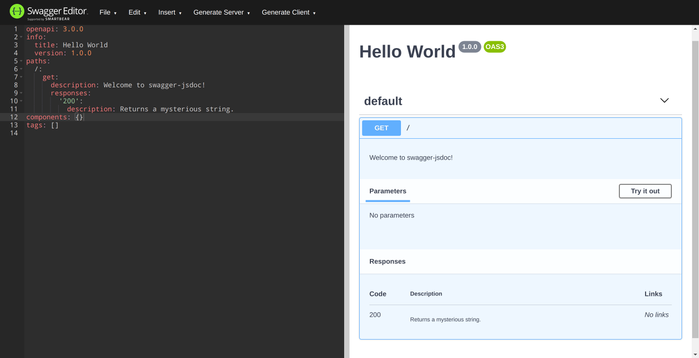699x358 pixels.
Task: Select the Parameters tab
Action: [x=387, y=191]
